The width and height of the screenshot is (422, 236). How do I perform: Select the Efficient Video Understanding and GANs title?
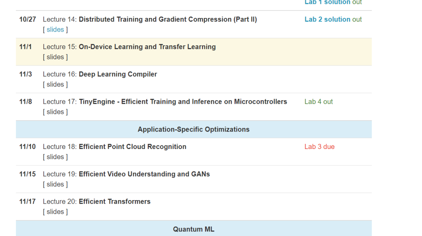coord(144,174)
